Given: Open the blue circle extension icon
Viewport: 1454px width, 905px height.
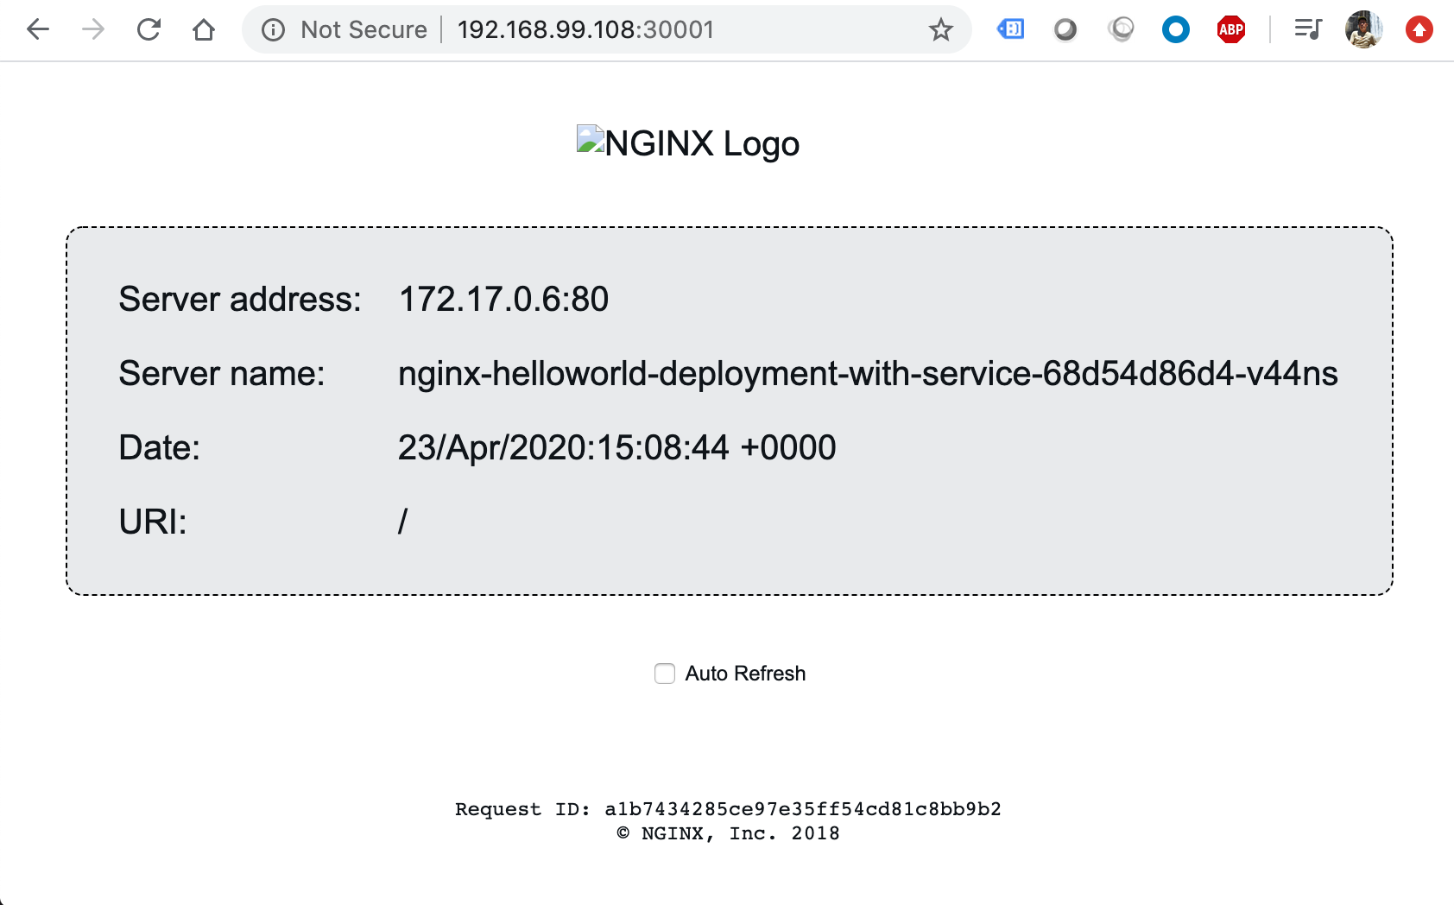Looking at the screenshot, I should pos(1176,30).
